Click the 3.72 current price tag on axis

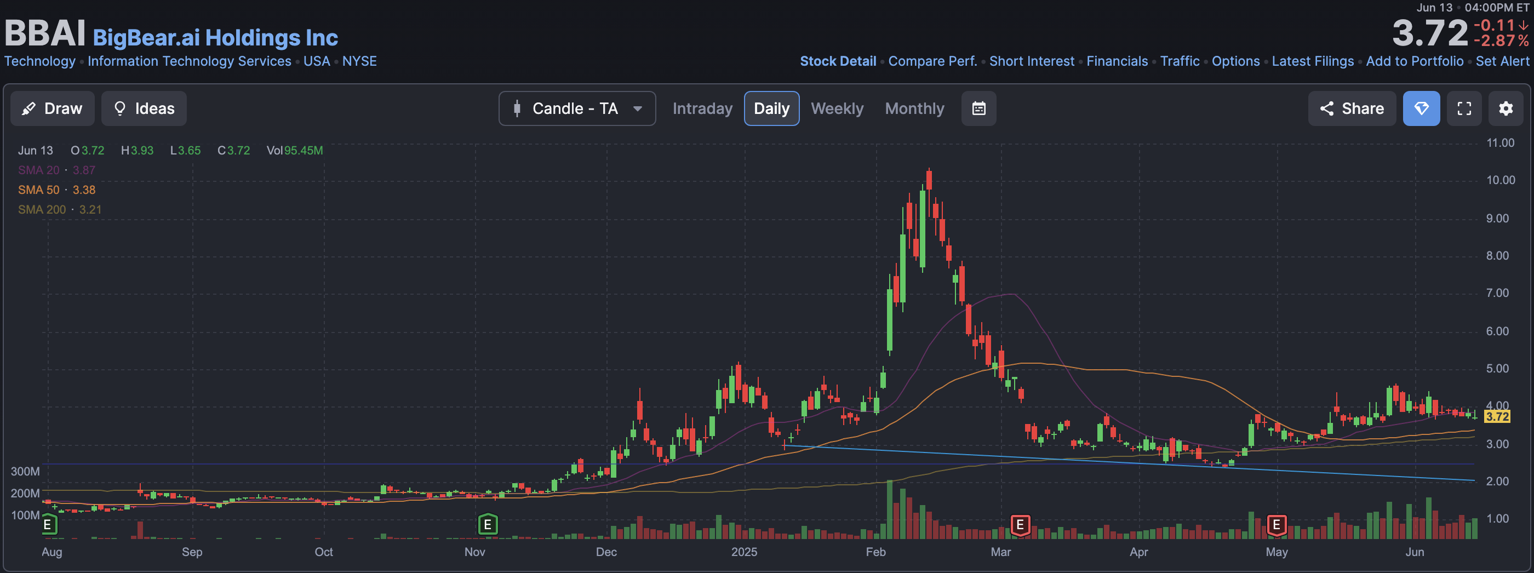coord(1497,417)
